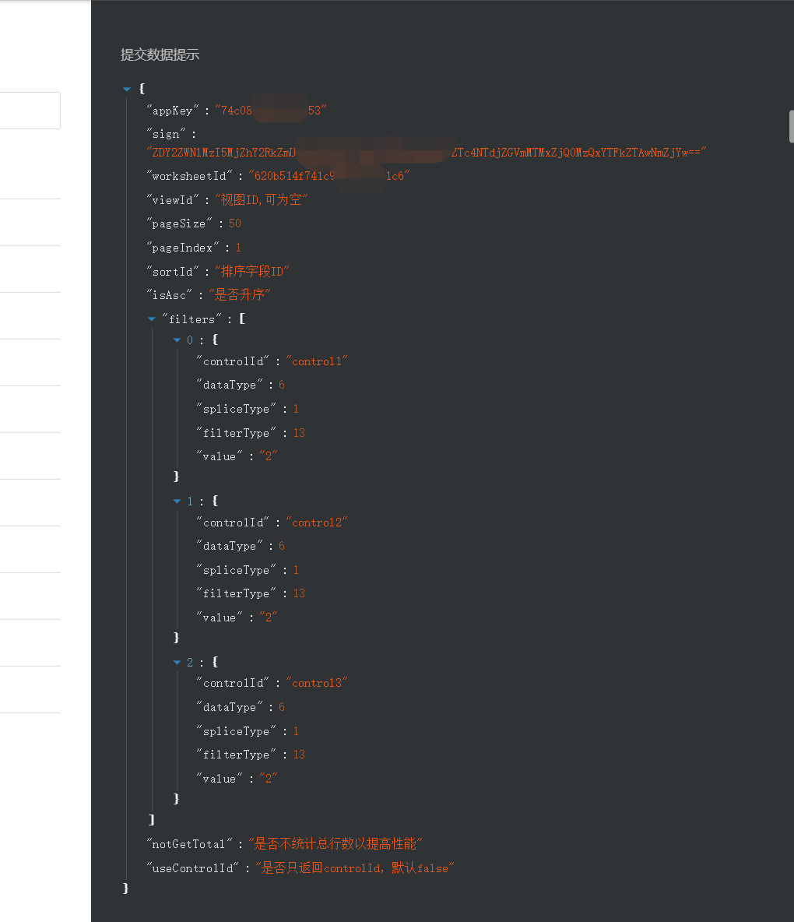Select the "worksheetId" value
Screen dimensions: 794x922
[x=328, y=176]
